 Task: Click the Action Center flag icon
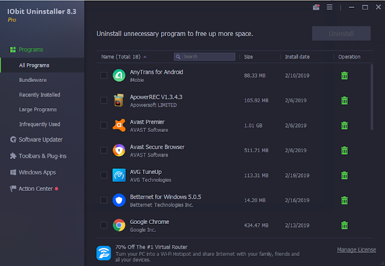coord(13,188)
